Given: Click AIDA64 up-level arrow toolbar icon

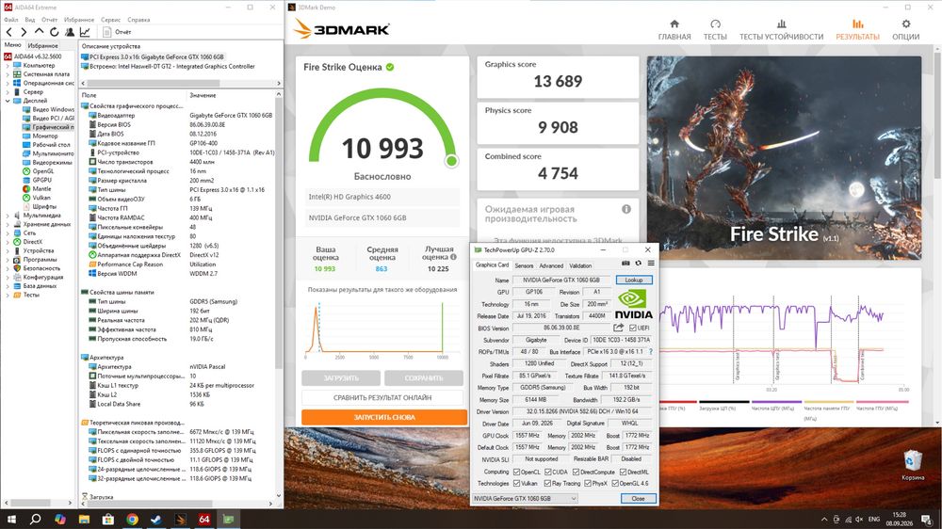Looking at the screenshot, I should 39,31.
